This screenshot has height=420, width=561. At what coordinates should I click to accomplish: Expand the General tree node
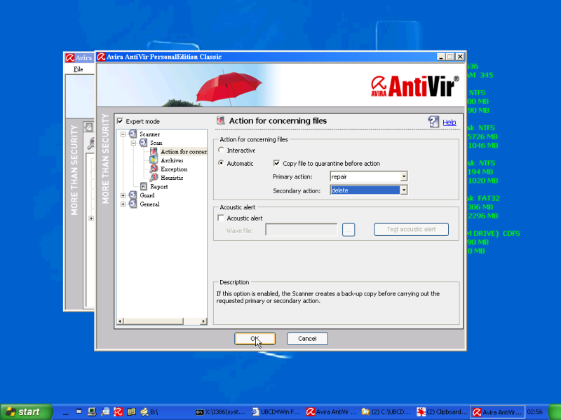pos(123,204)
